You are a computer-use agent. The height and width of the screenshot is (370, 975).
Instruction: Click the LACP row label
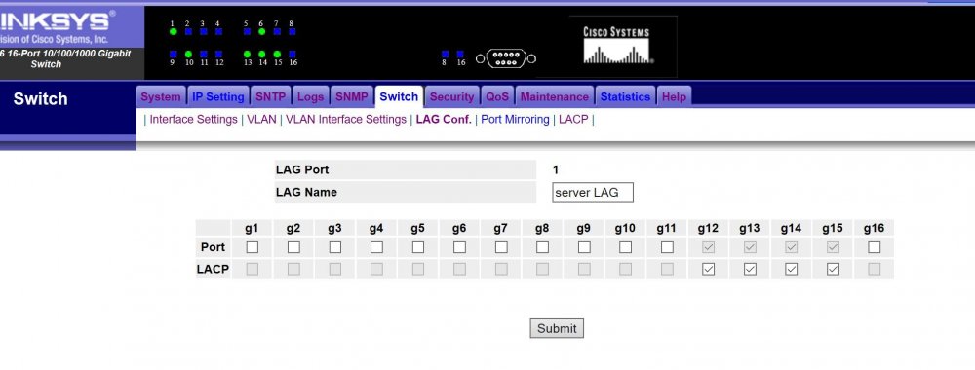coord(213,270)
